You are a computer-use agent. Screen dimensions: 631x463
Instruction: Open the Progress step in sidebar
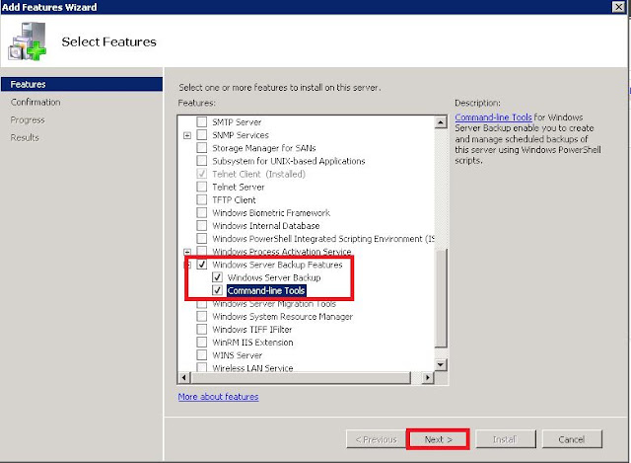coord(28,119)
